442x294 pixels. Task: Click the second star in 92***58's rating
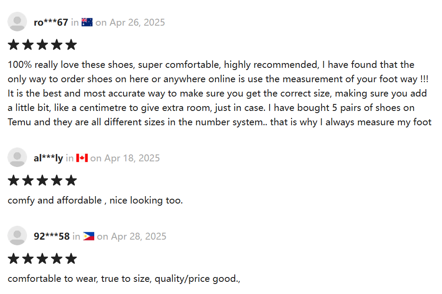(28, 259)
